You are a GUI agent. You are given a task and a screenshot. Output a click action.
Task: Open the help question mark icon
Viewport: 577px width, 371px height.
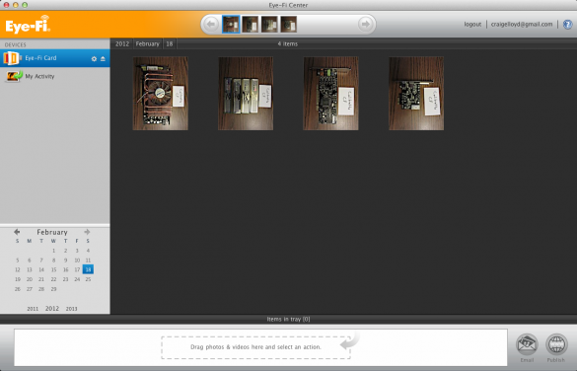[x=568, y=25]
